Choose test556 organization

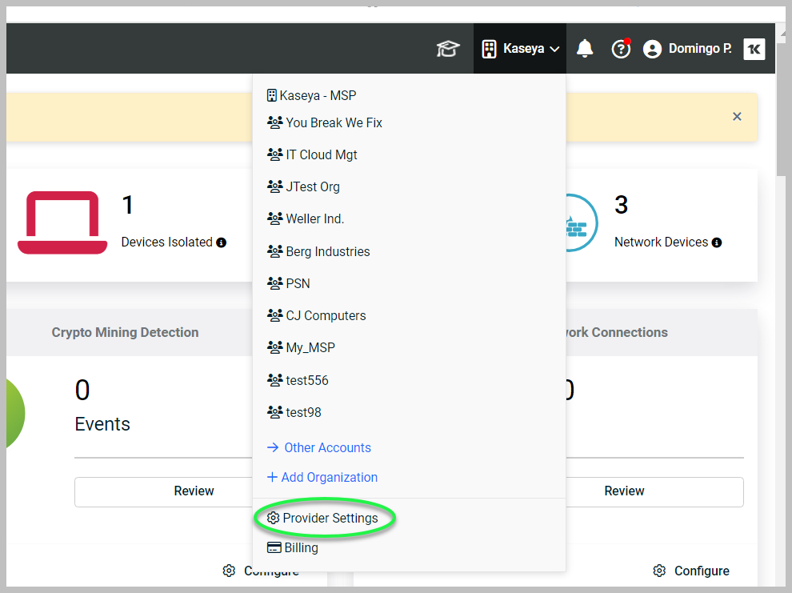pyautogui.click(x=298, y=380)
